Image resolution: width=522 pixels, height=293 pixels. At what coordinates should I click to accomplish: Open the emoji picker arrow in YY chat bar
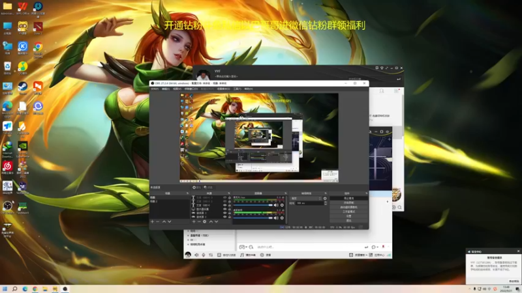(246, 247)
